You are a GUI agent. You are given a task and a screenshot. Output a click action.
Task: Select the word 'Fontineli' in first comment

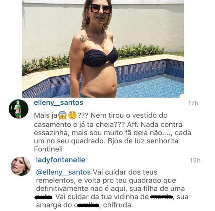click(x=48, y=149)
